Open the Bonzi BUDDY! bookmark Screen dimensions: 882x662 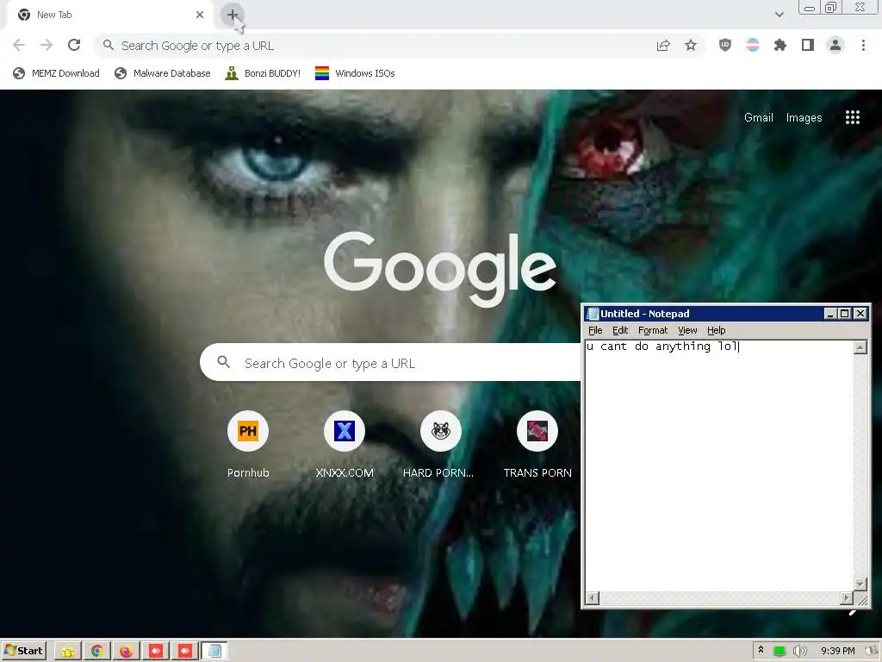(263, 73)
